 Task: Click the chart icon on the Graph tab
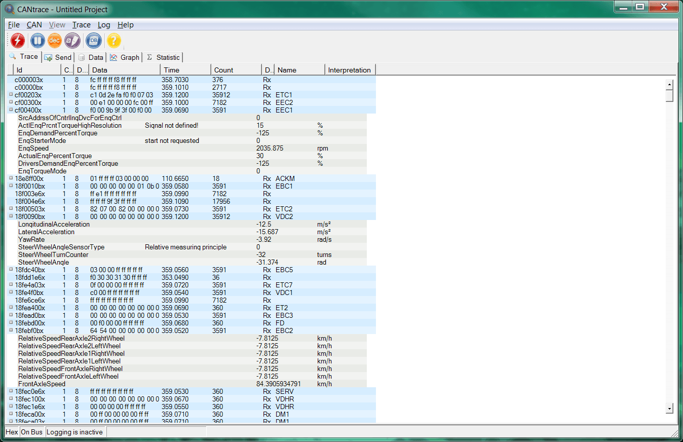(x=115, y=57)
